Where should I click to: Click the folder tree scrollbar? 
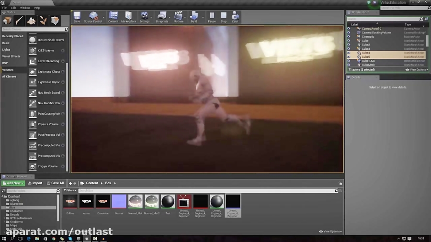tap(58, 208)
